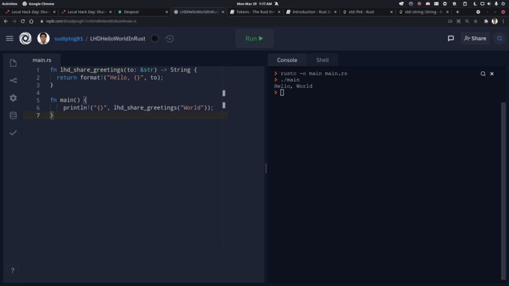Switch to the Devpost browser tab
The image size is (509, 286).
tap(142, 12)
